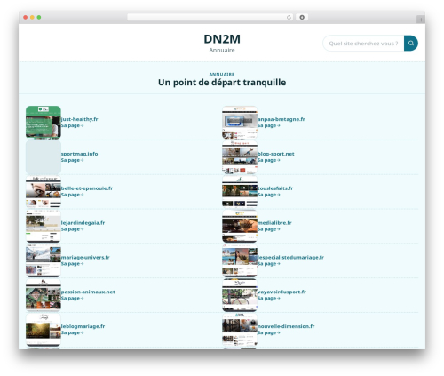444x376 pixels.
Task: Open the medialibre.fr link
Action: point(274,223)
